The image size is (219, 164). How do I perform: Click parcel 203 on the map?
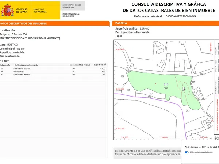click(188, 110)
